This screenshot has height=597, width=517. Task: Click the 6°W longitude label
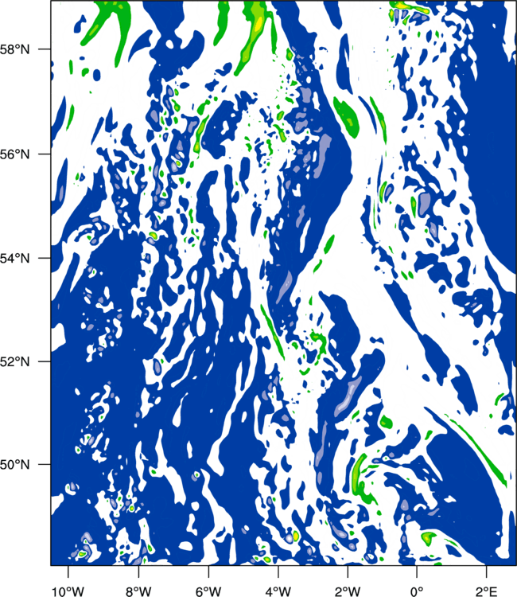point(208,591)
